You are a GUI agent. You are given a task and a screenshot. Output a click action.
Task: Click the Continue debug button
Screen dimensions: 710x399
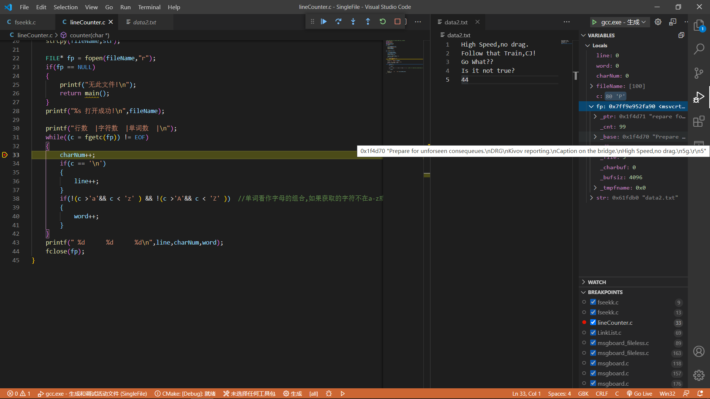(324, 22)
